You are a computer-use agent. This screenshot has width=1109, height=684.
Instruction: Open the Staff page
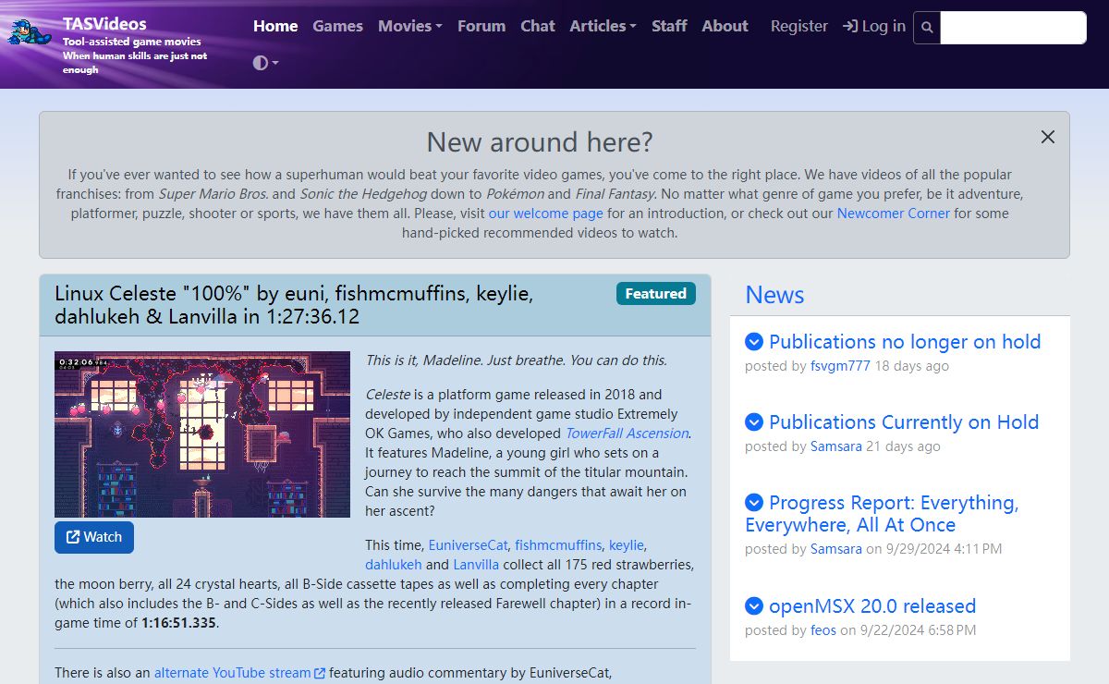click(669, 26)
